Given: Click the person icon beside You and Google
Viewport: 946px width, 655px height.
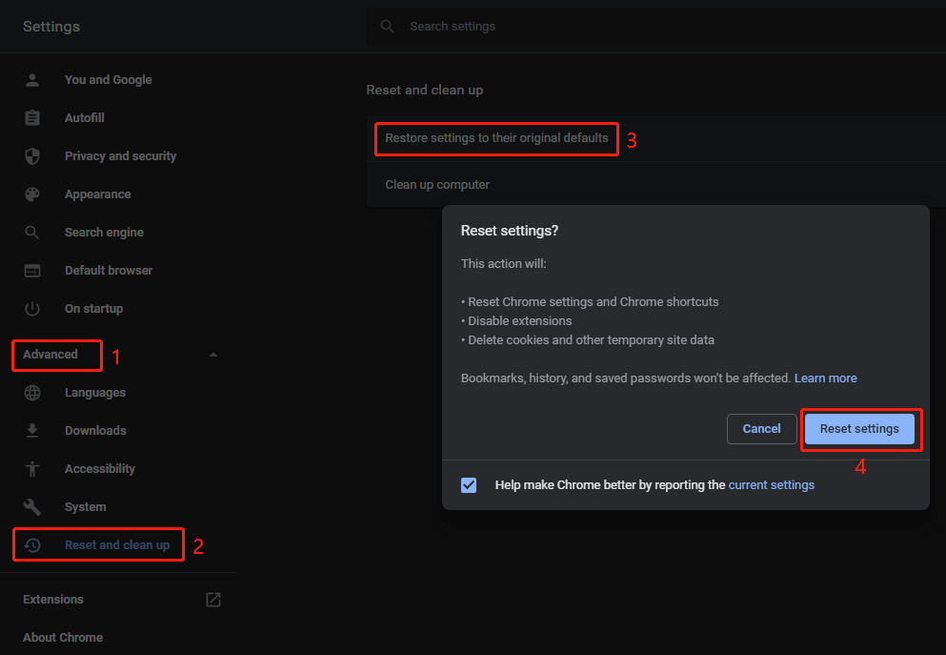Looking at the screenshot, I should click(x=32, y=80).
